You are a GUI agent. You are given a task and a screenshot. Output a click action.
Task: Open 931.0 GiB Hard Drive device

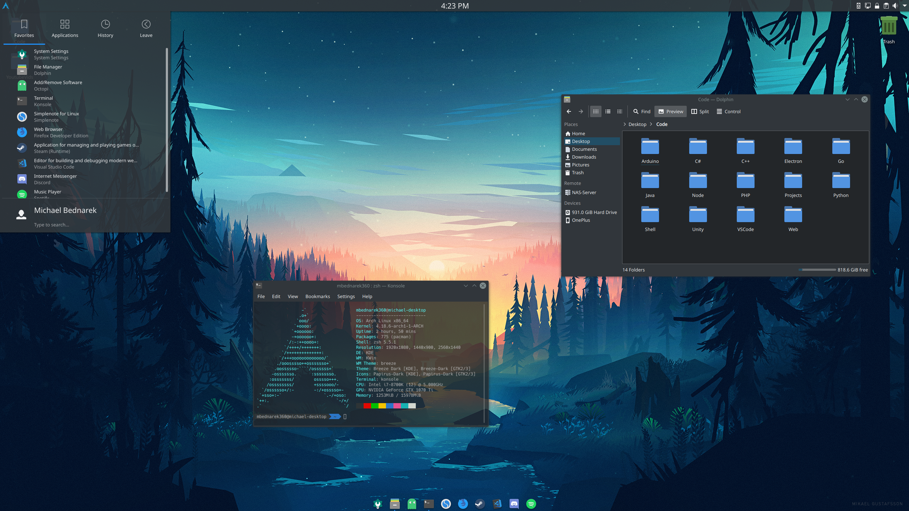pyautogui.click(x=592, y=212)
